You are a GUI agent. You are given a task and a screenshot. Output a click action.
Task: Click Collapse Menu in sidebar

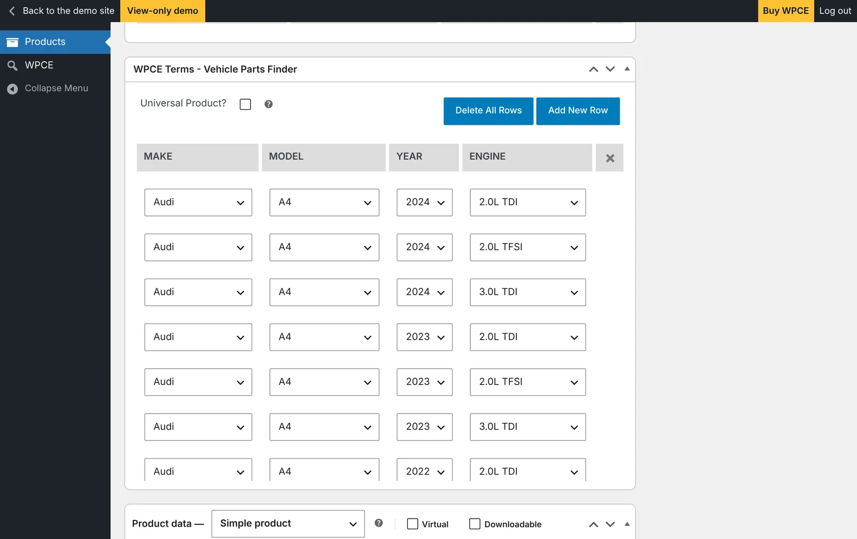(55, 88)
